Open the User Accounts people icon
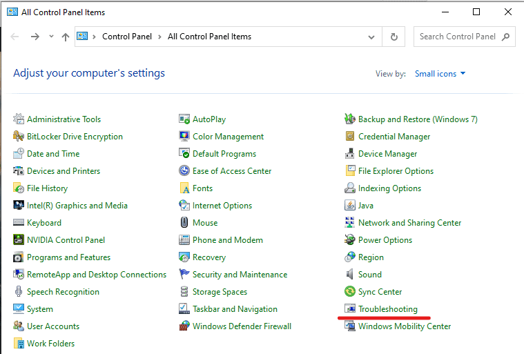The width and height of the screenshot is (524, 354). [19, 326]
